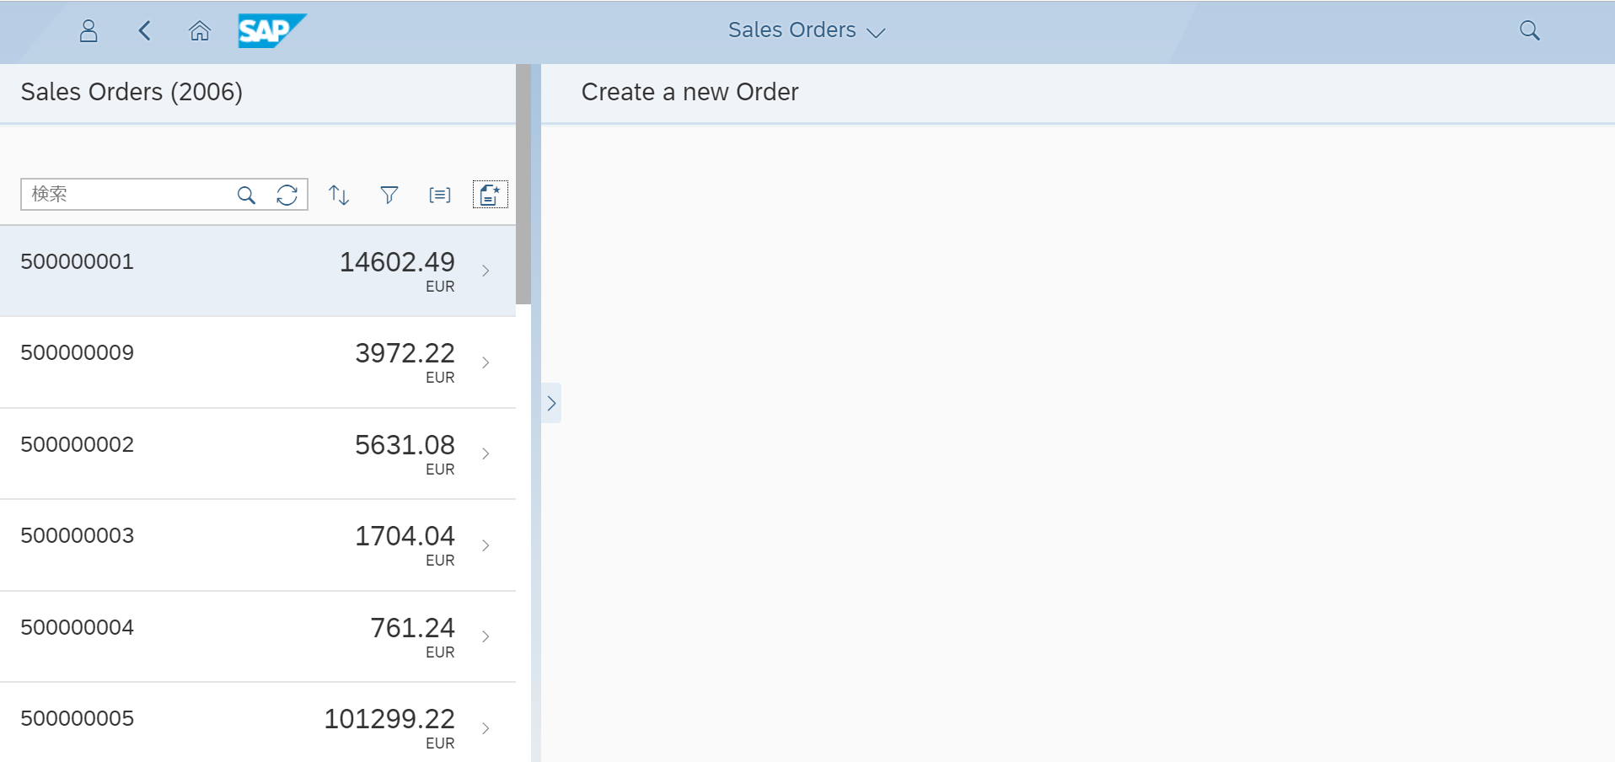Refresh the sales orders list
This screenshot has height=762, width=1615.
287,196
